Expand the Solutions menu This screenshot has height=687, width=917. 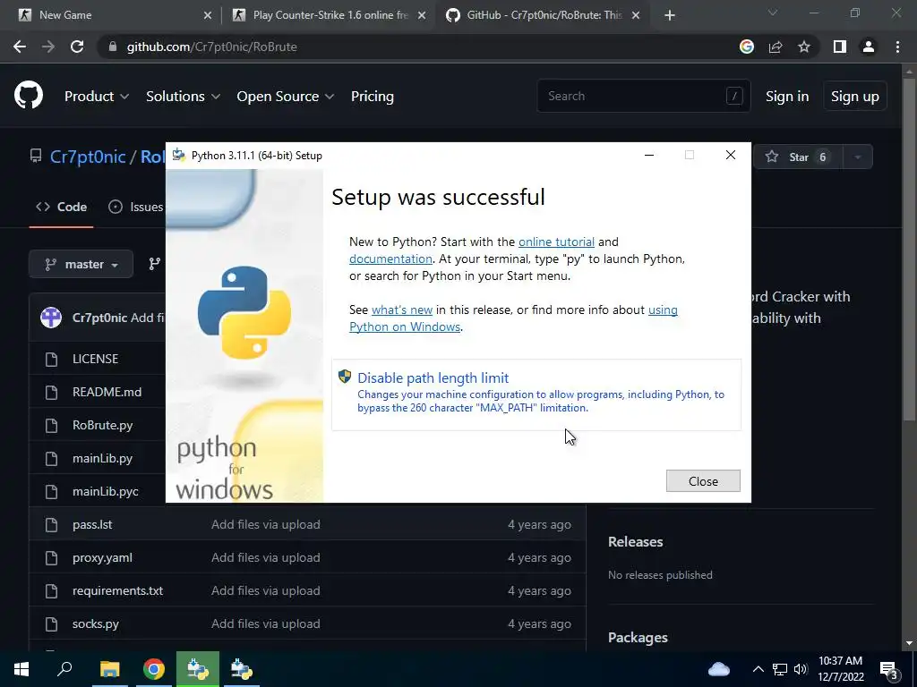[183, 96]
